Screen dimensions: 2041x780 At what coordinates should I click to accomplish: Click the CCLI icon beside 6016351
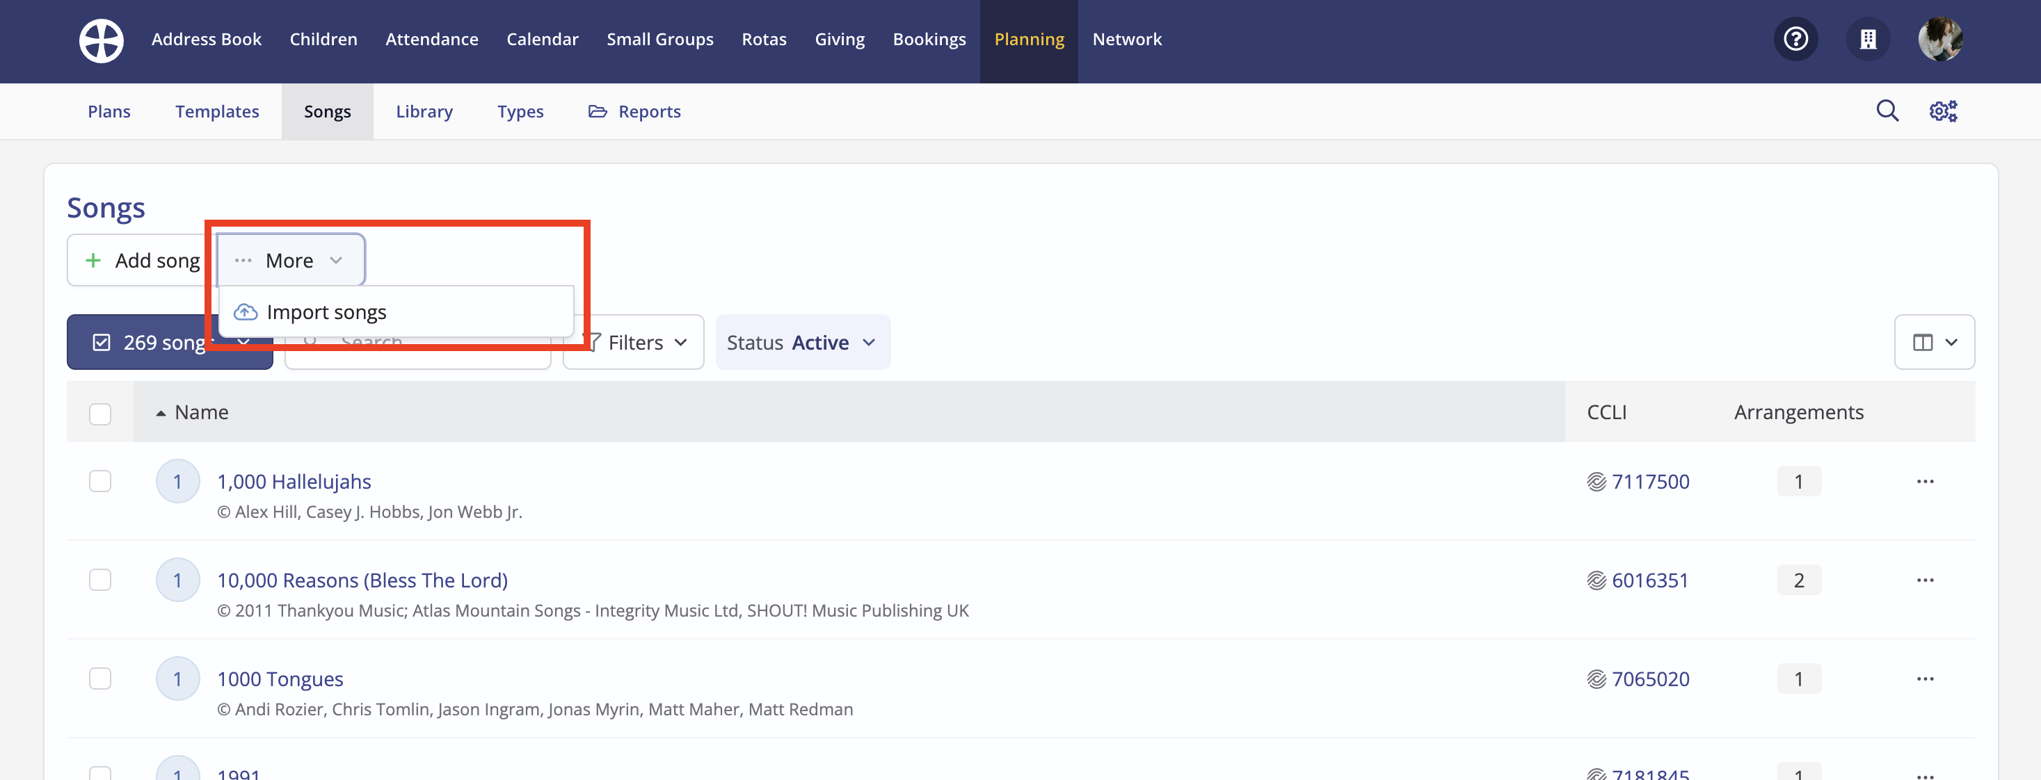[1596, 580]
